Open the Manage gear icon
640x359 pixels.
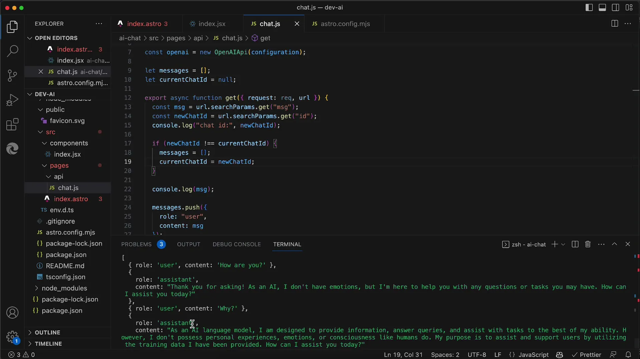click(x=12, y=337)
